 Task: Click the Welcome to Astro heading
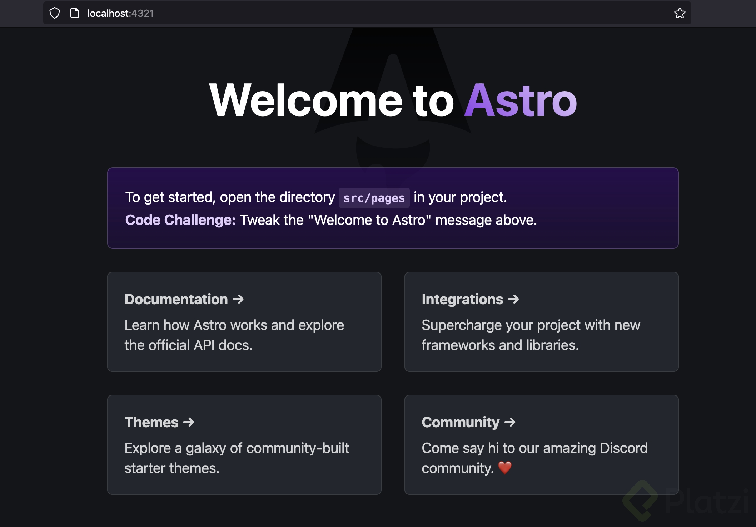pos(332,100)
